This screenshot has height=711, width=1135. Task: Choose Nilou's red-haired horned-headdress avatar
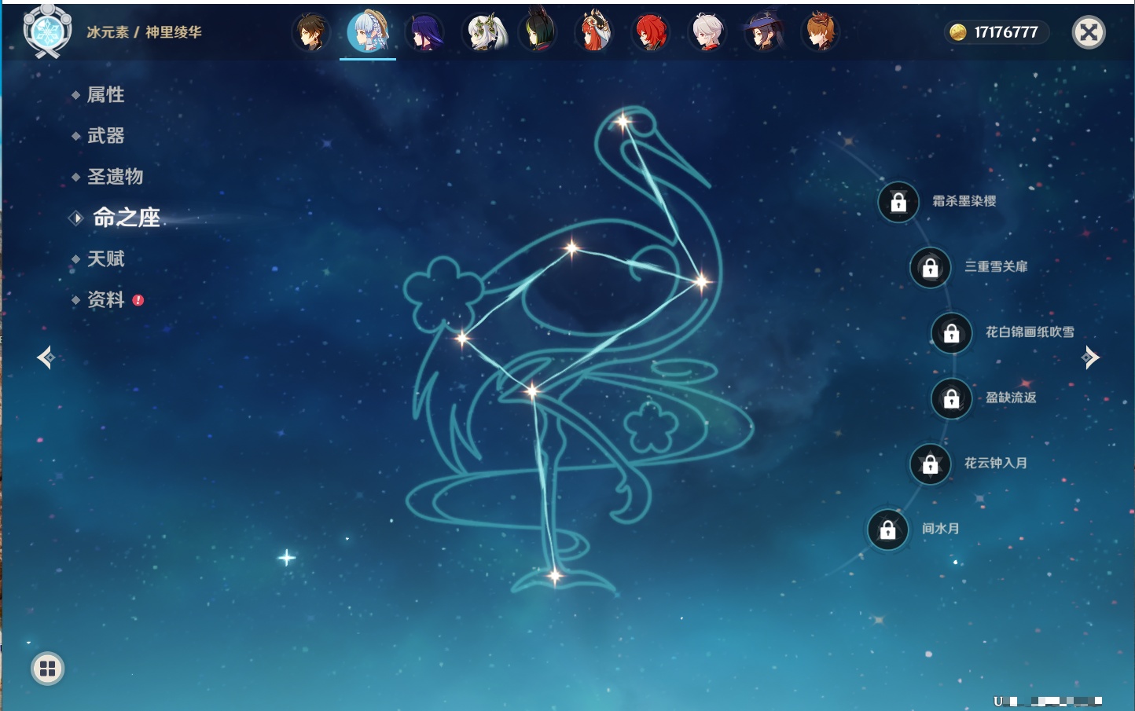(594, 32)
